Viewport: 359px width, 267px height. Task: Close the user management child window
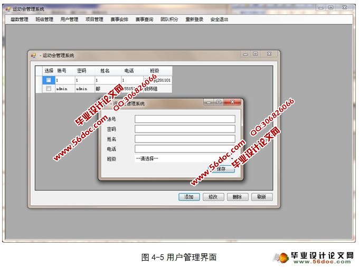[x=269, y=54]
